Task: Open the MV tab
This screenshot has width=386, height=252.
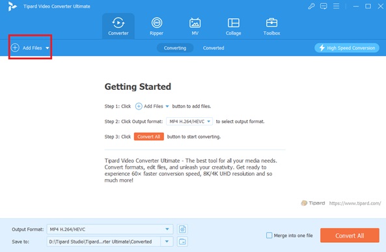Action: coord(195,26)
